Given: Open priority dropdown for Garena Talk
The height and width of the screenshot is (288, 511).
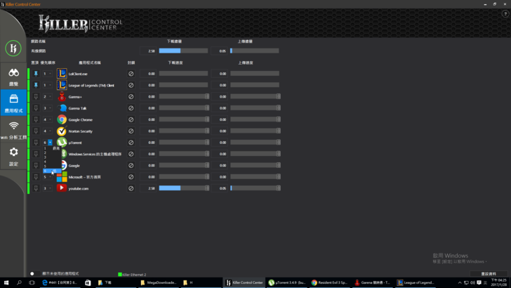Looking at the screenshot, I should [x=50, y=108].
